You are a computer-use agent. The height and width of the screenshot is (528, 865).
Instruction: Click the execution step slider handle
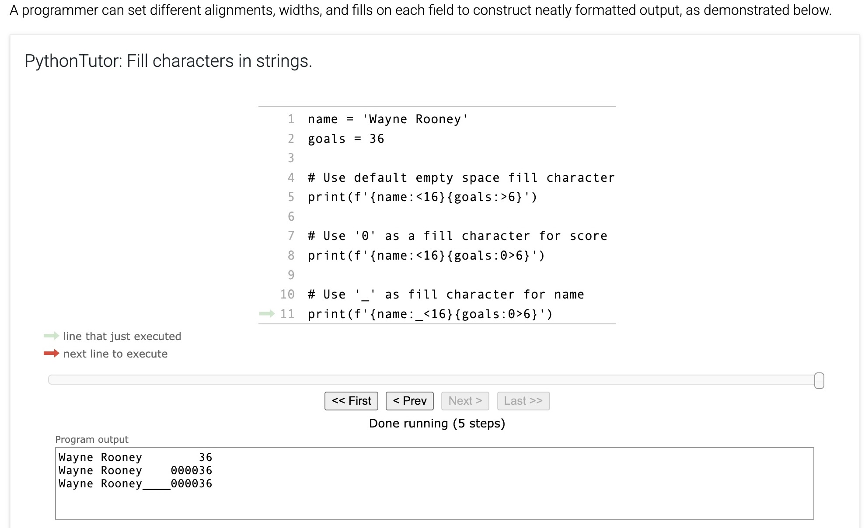819,380
